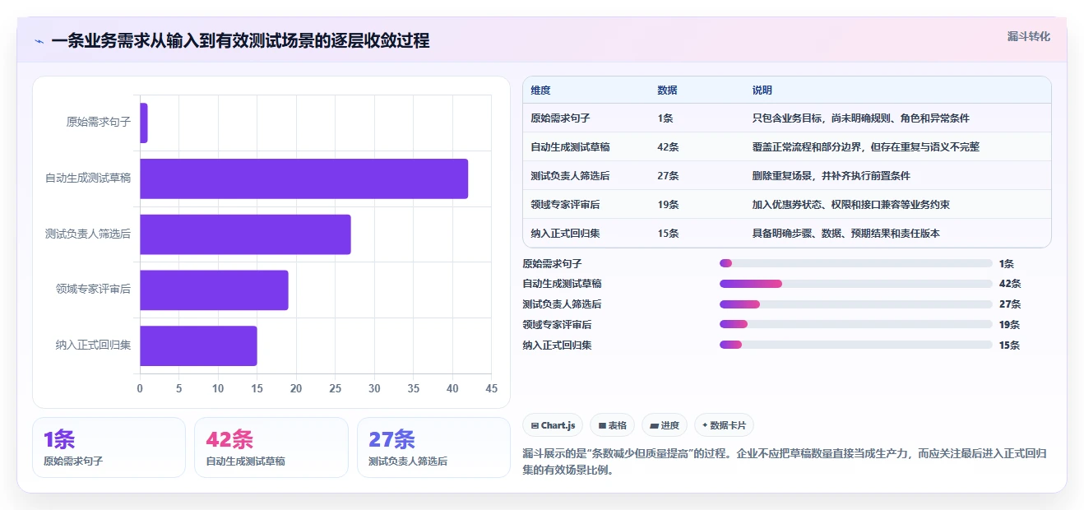Click the footnote paragraph about 漏斗展示
This screenshot has height=510, width=1084.
pyautogui.click(x=785, y=462)
